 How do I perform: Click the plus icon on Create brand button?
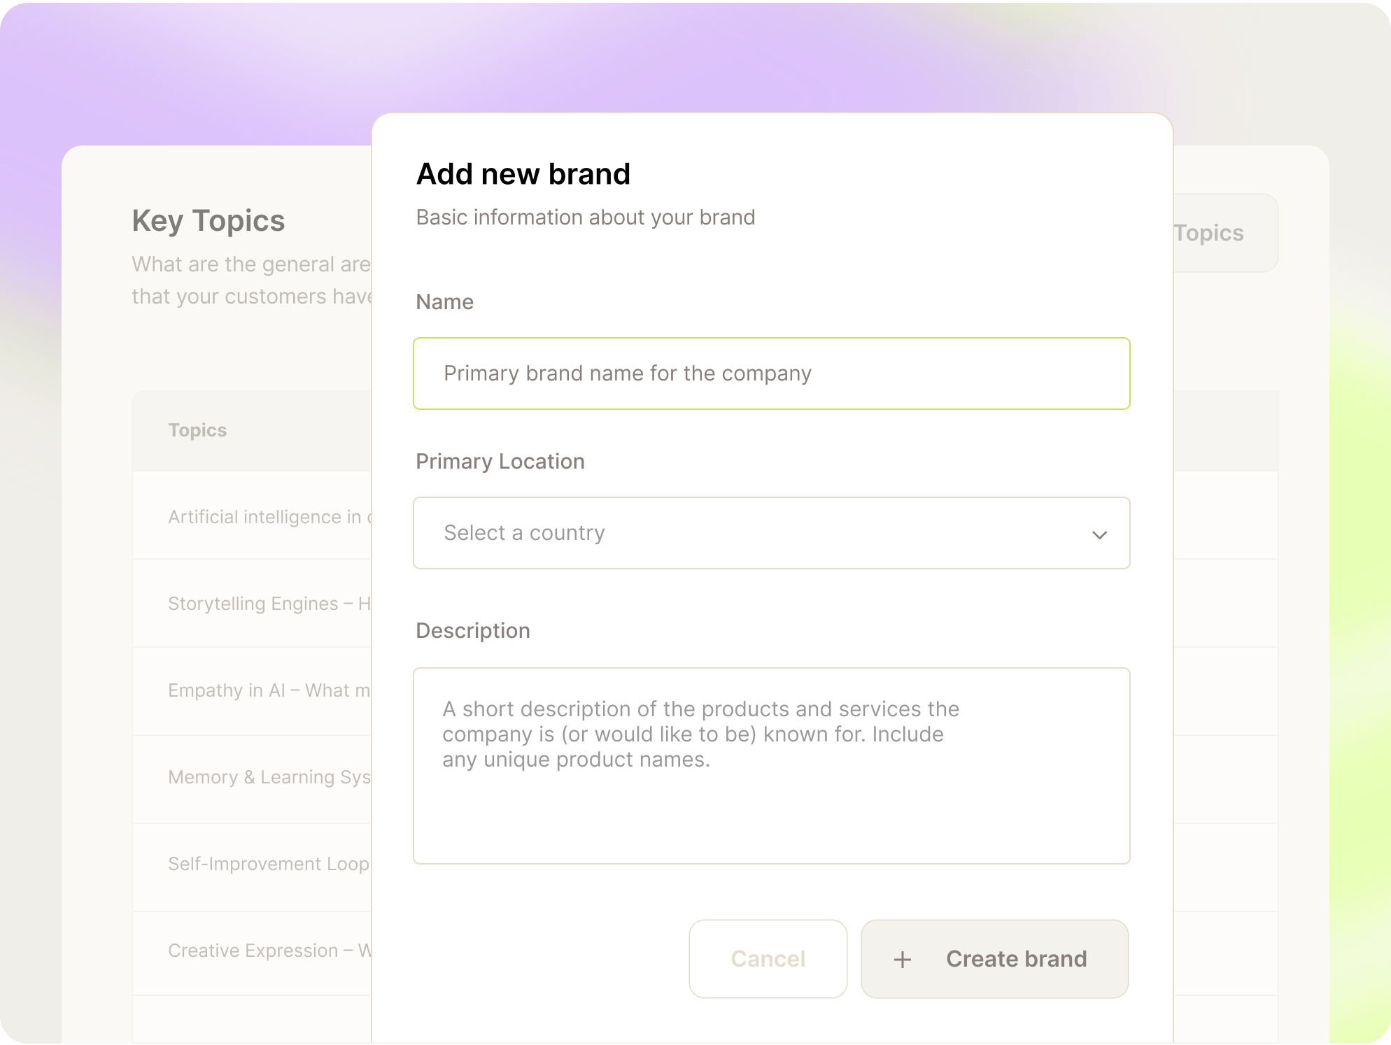click(x=903, y=959)
